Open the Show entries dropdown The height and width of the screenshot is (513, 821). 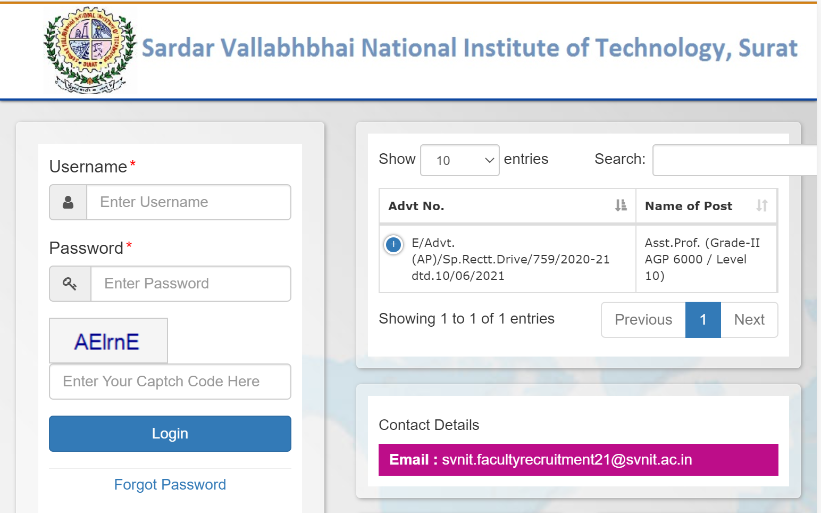pyautogui.click(x=459, y=160)
